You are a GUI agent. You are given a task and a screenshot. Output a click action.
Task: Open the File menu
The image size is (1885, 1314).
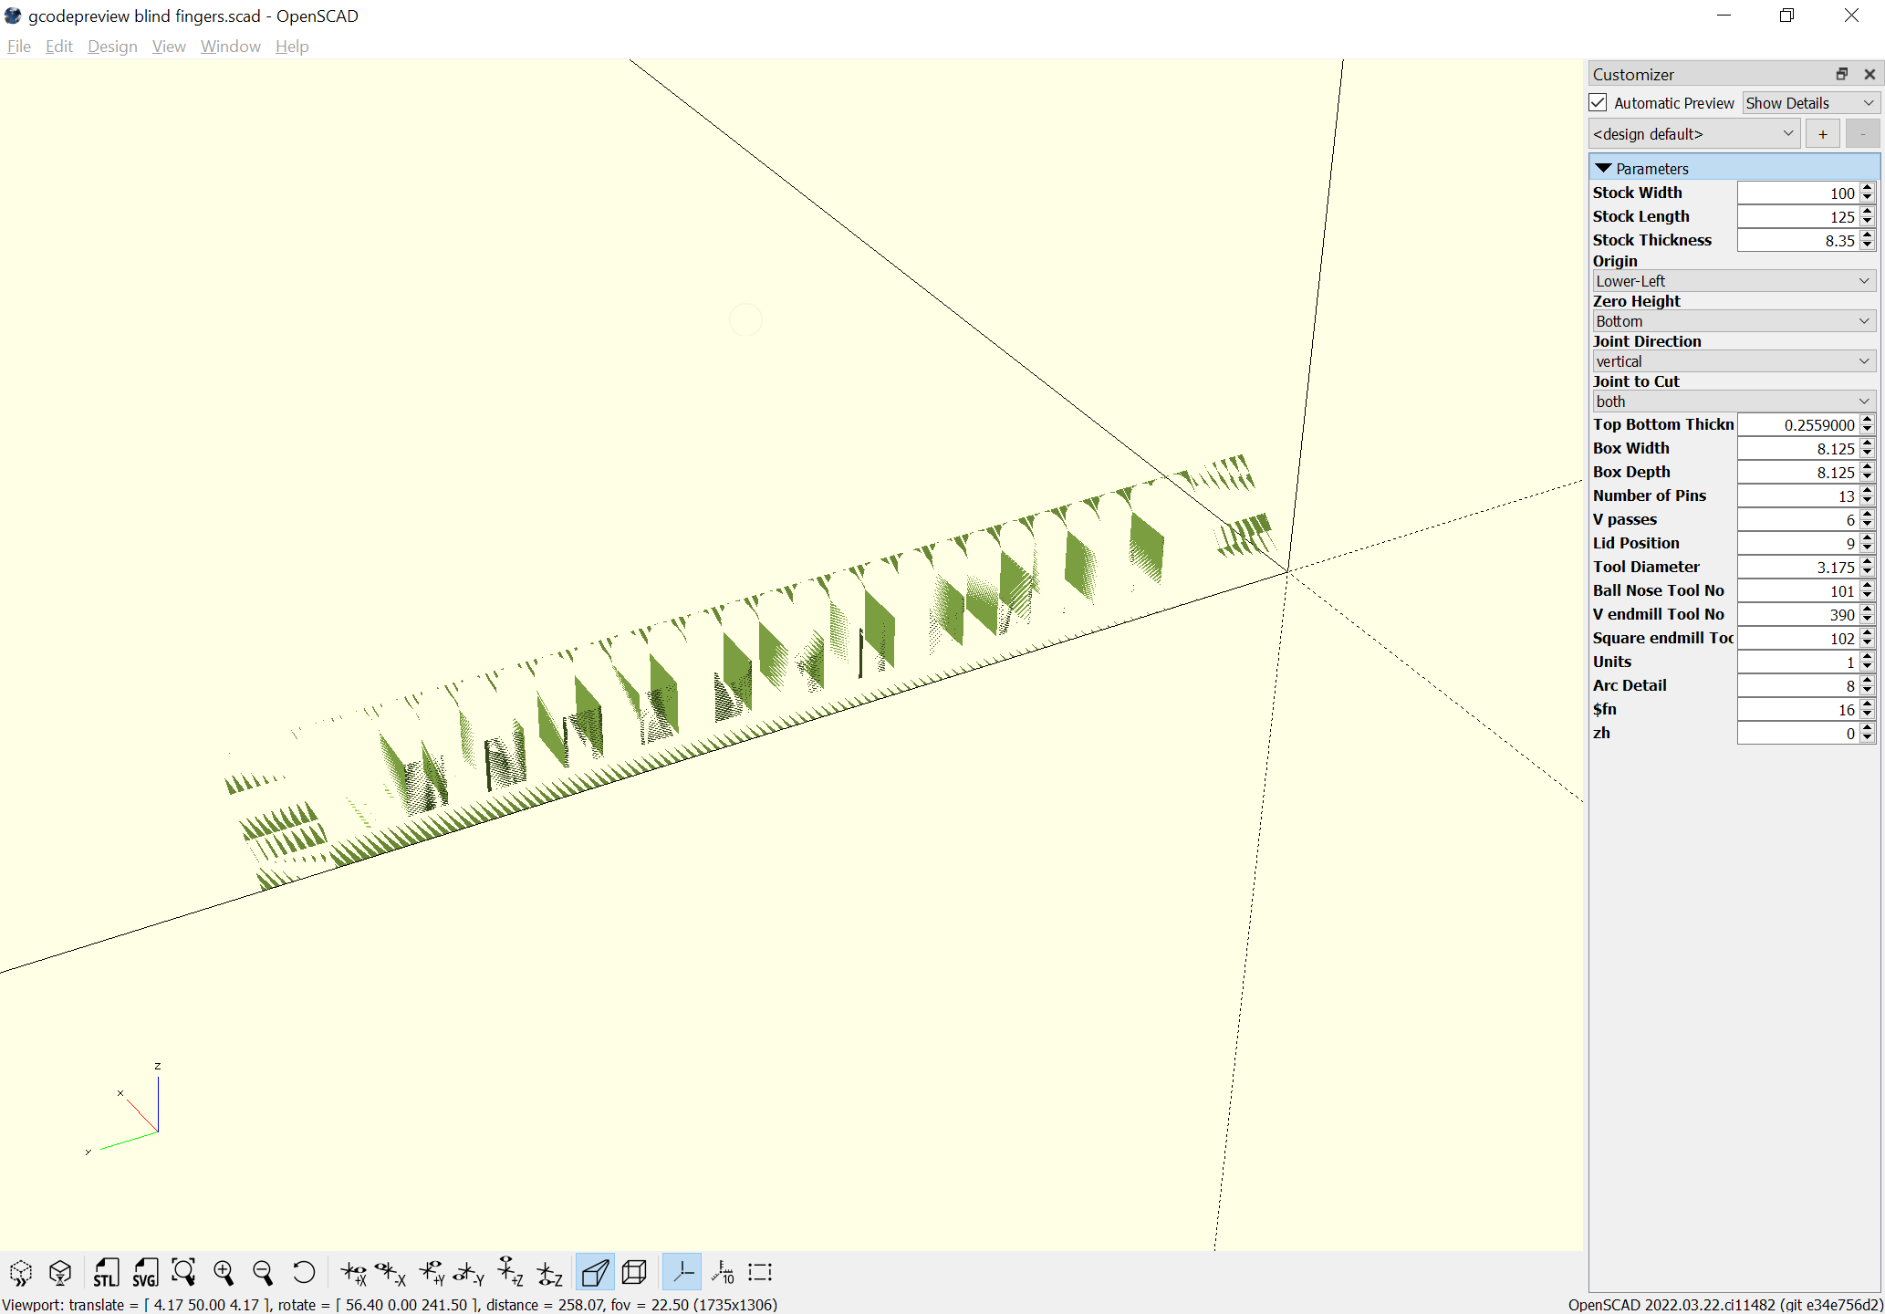[18, 47]
